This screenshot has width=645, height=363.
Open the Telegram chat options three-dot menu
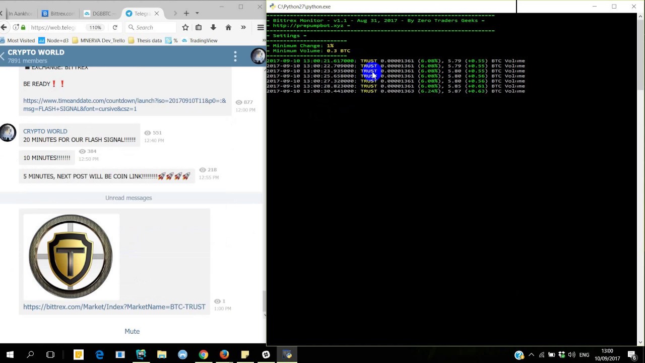tap(235, 56)
